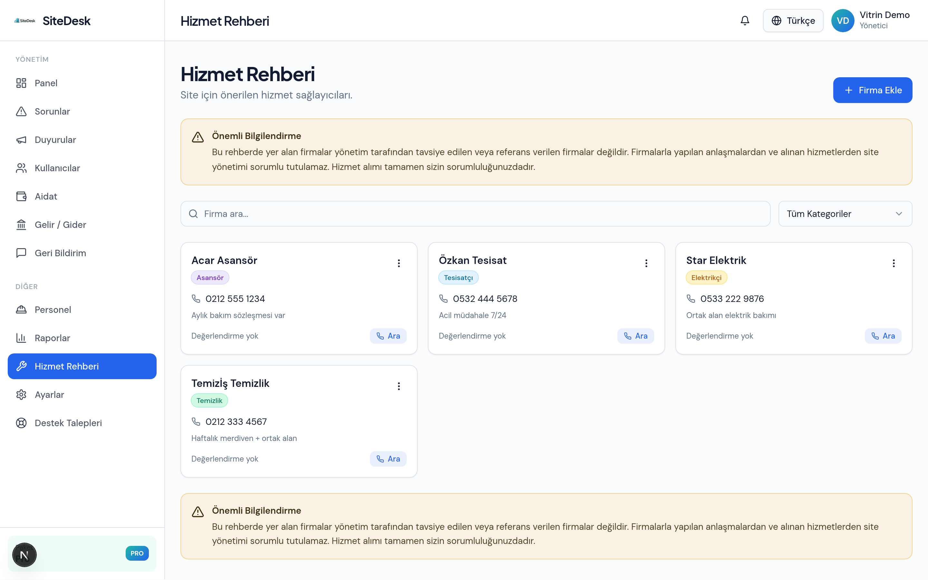Open Geri Bildirim in the sidebar
This screenshot has height=580, width=928.
(x=82, y=253)
